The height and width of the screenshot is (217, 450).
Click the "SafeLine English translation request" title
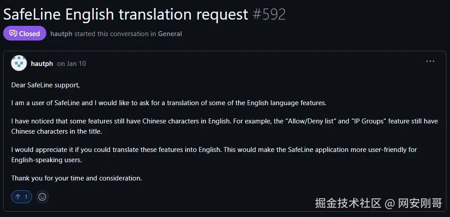pyautogui.click(x=125, y=14)
